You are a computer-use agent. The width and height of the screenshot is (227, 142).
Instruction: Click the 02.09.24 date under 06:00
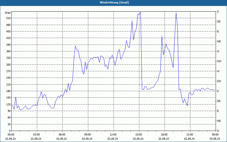[x=62, y=139]
